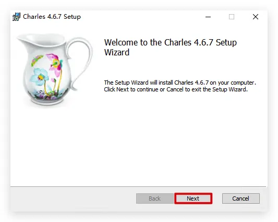This screenshot has height=222, width=278.
Task: Click the Welcome to Charles heading
Action: click(x=171, y=47)
